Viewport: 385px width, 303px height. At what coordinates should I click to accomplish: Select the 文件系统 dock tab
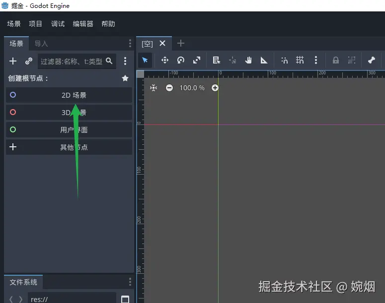pos(23,282)
